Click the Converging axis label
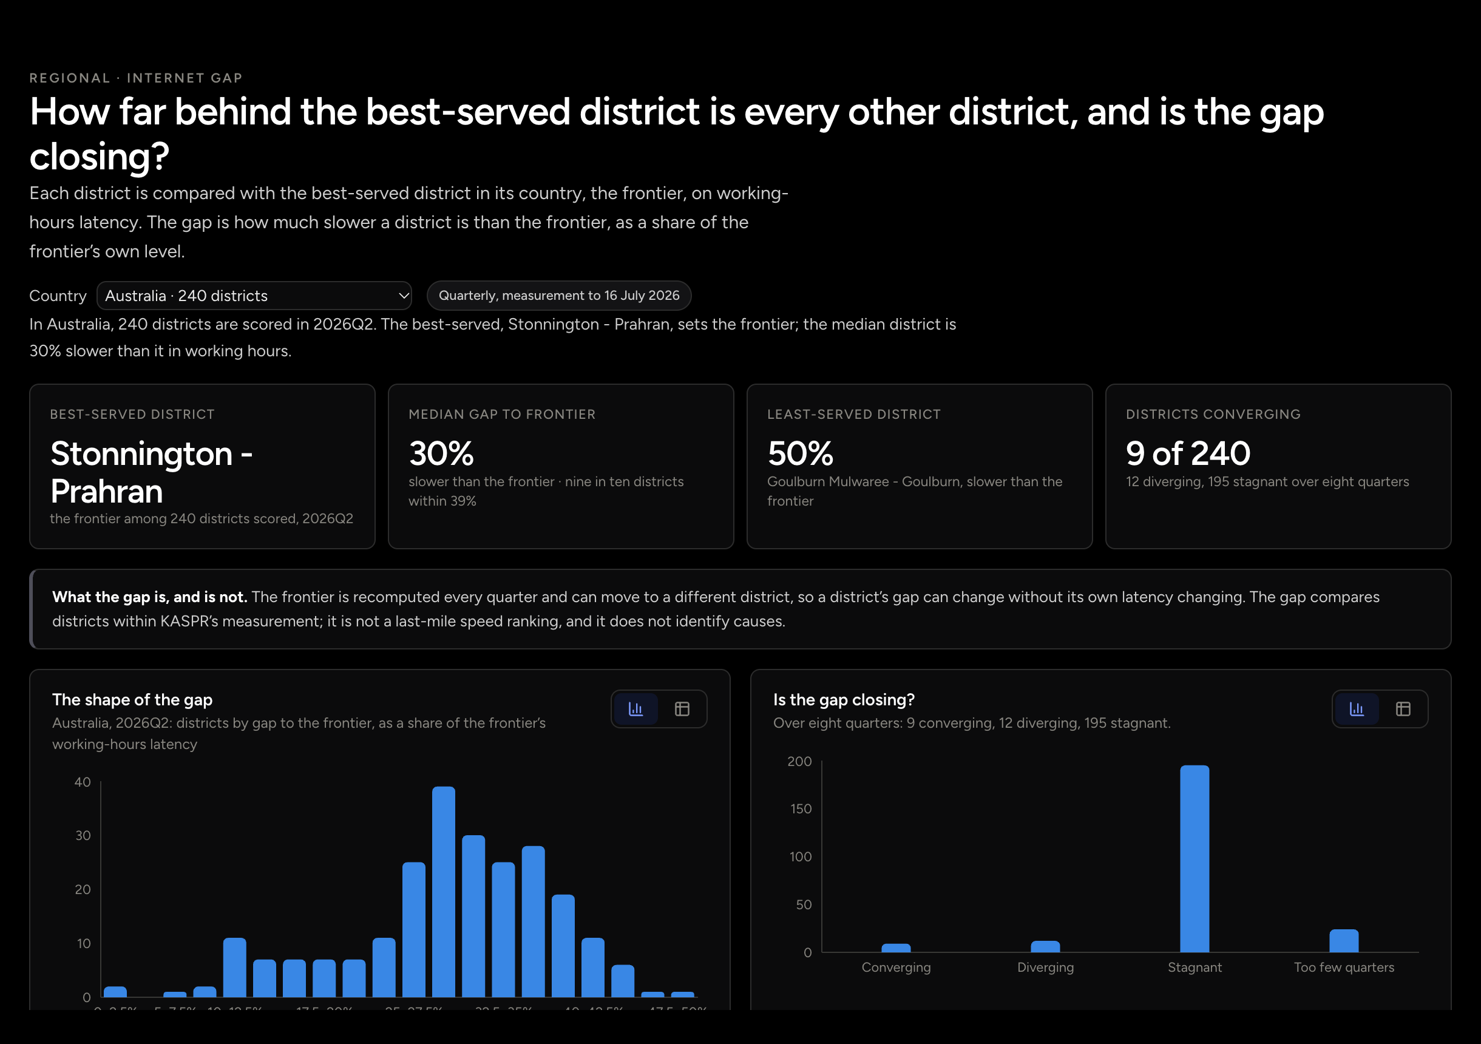Image resolution: width=1481 pixels, height=1044 pixels. tap(896, 967)
